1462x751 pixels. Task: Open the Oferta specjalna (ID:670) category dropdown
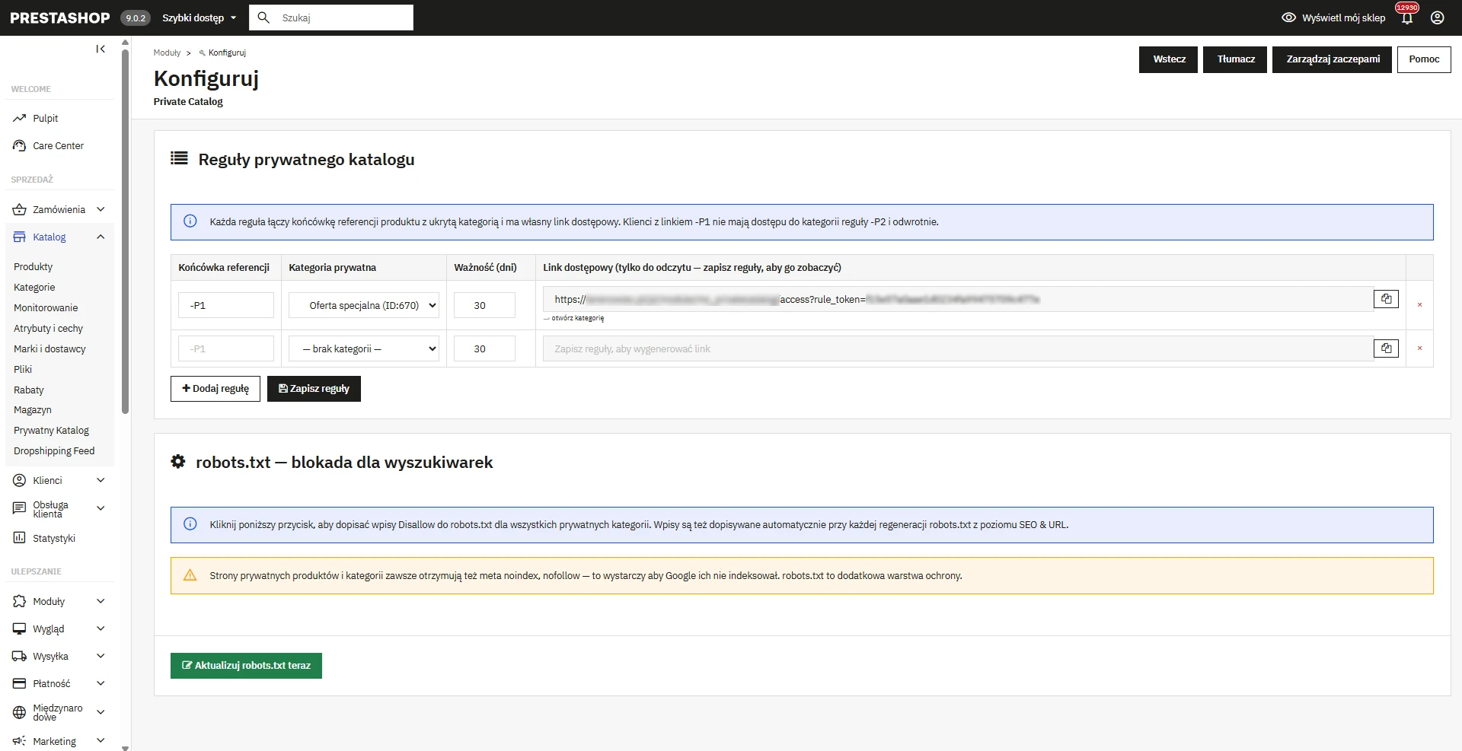point(364,305)
